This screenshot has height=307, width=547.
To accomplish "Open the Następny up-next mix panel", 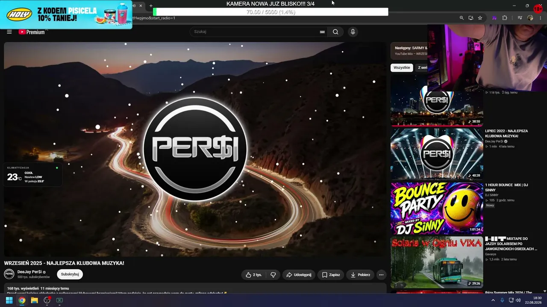I will click(409, 51).
